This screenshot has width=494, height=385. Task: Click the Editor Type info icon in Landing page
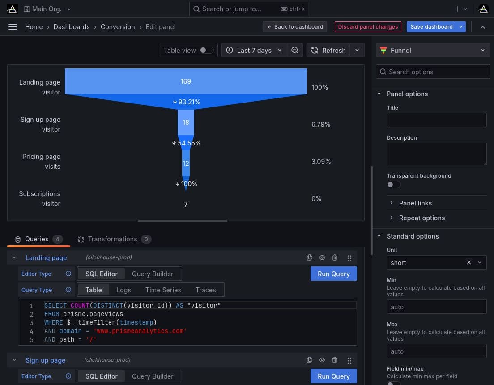[68, 274]
